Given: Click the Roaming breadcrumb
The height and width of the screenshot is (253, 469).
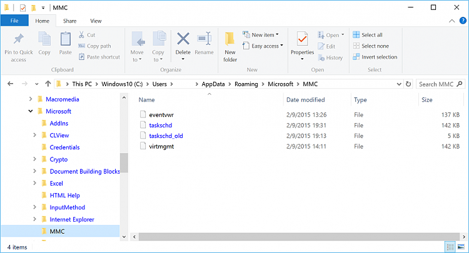Looking at the screenshot, I should (246, 84).
